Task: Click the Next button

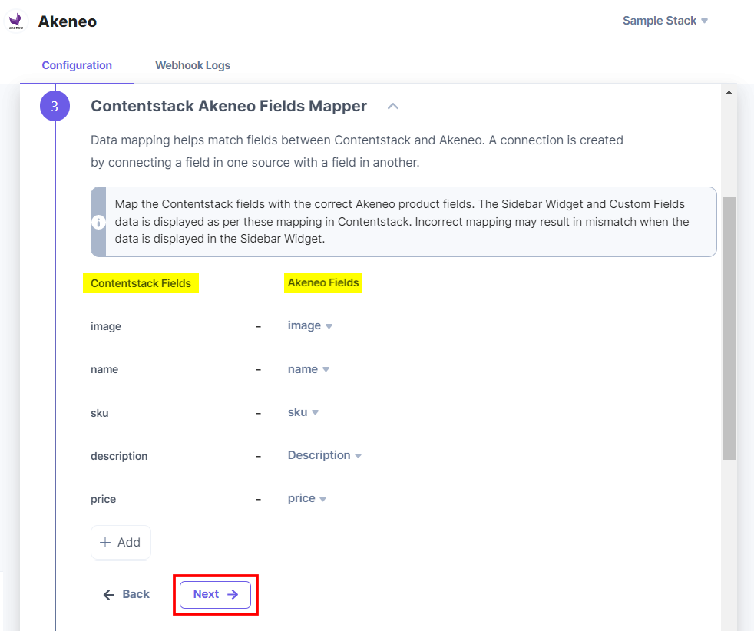Action: click(215, 593)
